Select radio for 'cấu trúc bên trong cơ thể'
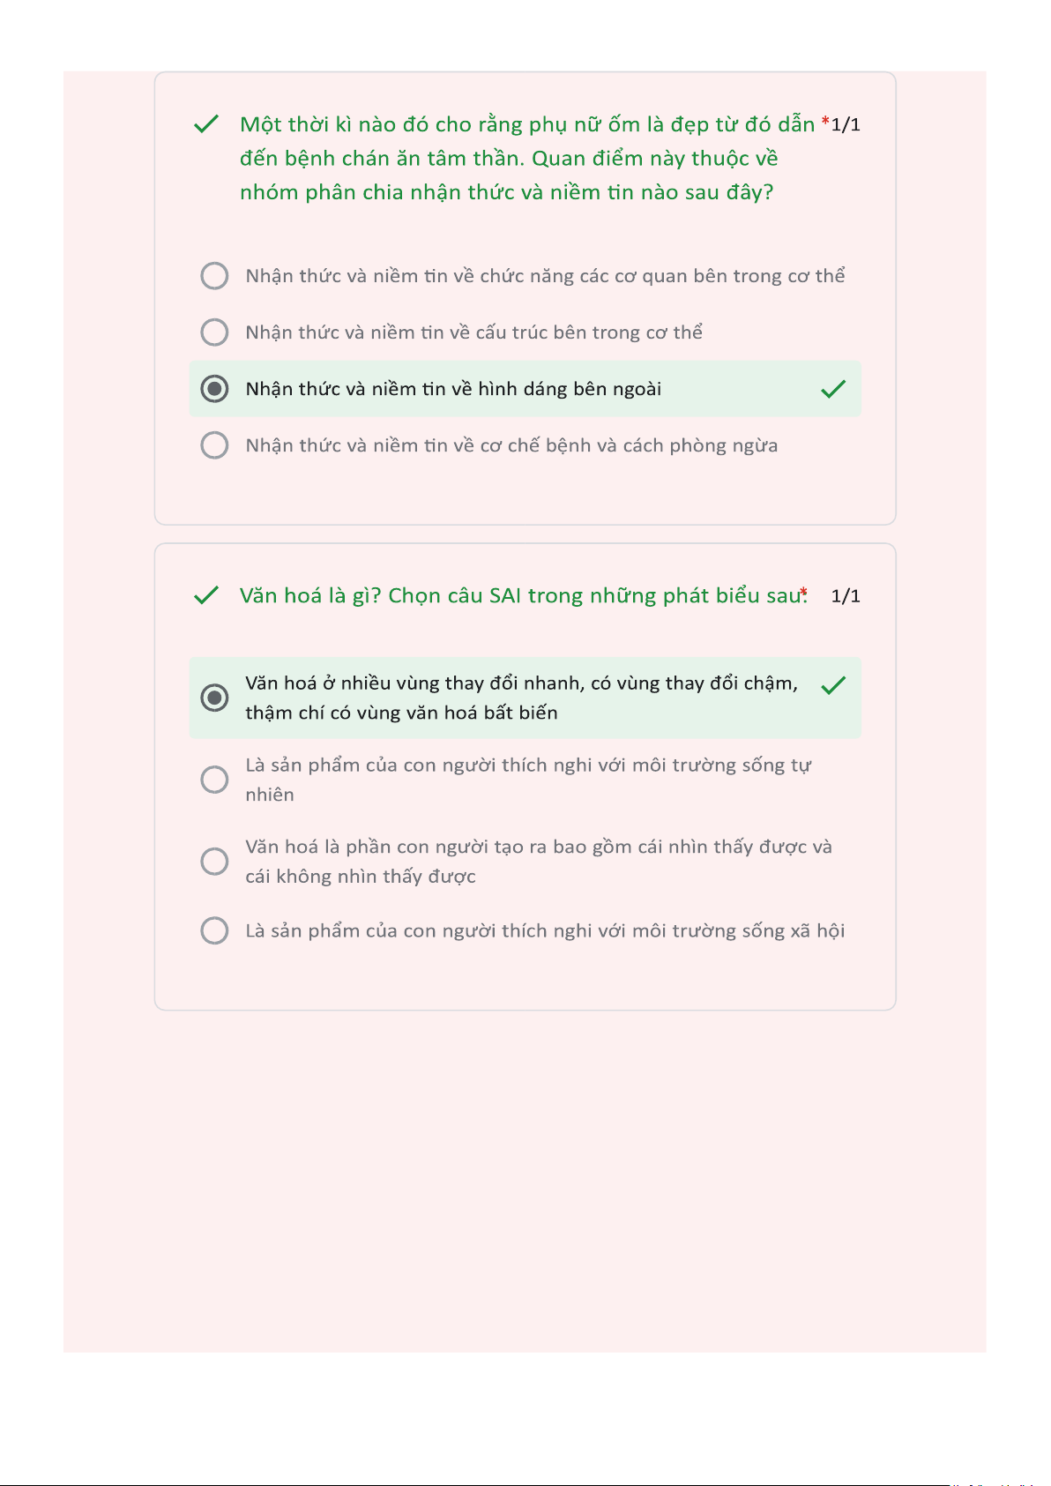 (x=214, y=332)
